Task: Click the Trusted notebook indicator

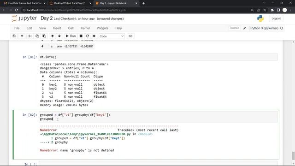Action: click(x=234, y=28)
